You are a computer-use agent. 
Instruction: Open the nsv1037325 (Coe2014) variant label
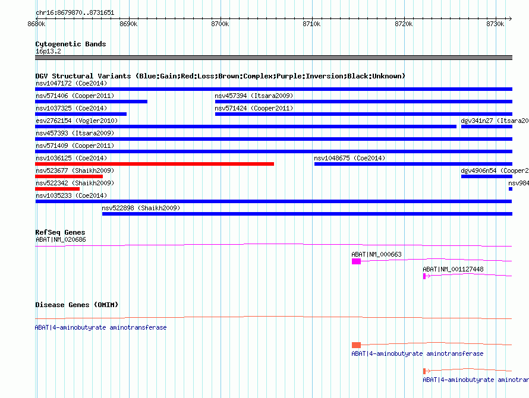(x=71, y=108)
